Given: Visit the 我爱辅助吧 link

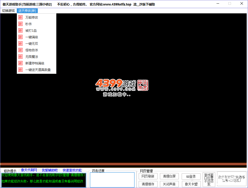Looking at the screenshot, I should coord(50,170).
